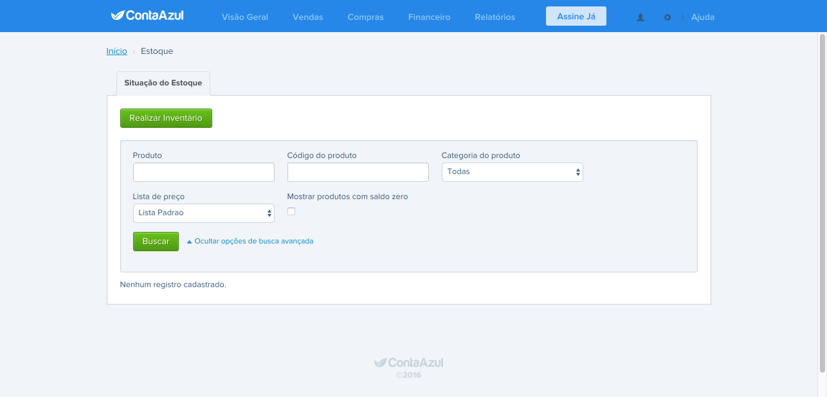Open the settings gear icon
This screenshot has height=397, width=827.
click(x=668, y=17)
